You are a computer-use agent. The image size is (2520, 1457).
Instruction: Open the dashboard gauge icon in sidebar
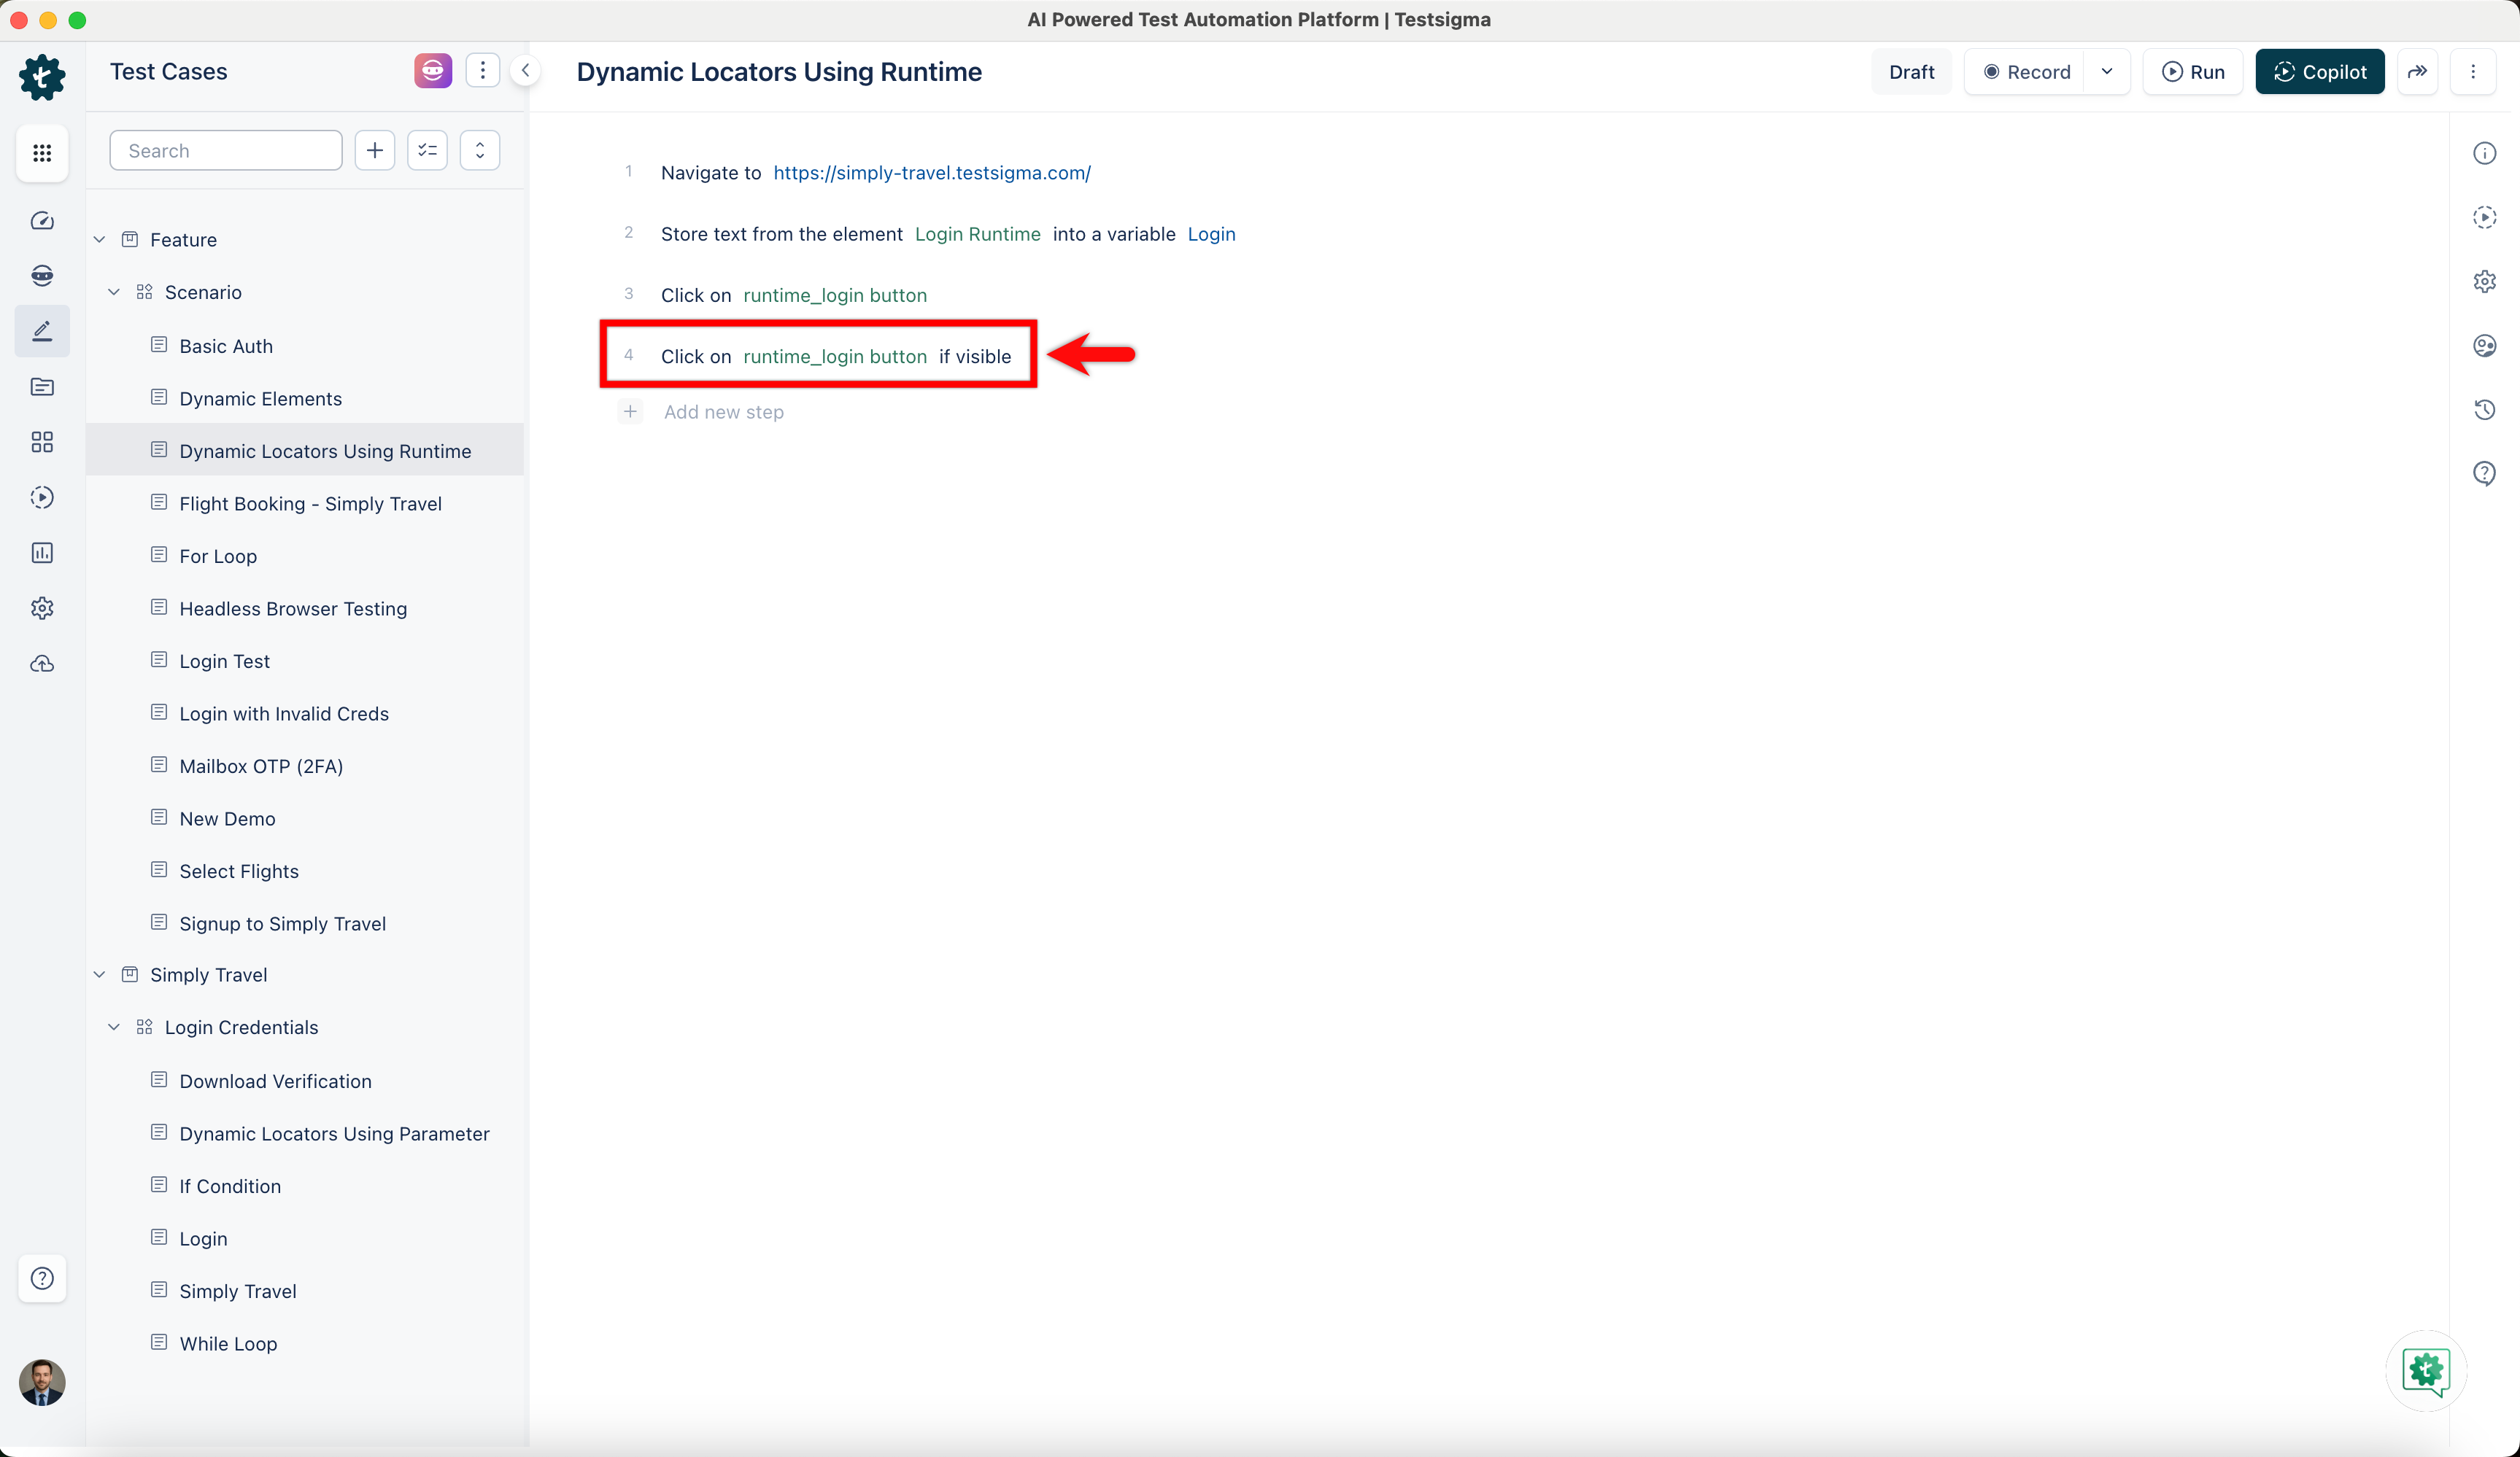pyautogui.click(x=42, y=221)
